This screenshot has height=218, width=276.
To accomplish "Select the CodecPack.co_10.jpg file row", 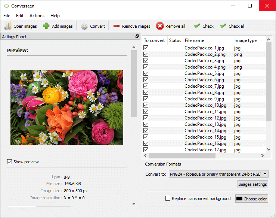I will tap(205, 105).
